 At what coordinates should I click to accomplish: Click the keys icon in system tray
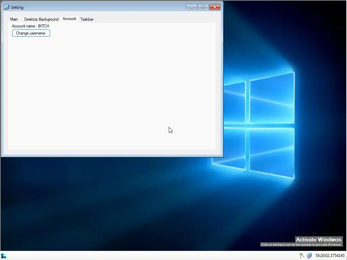point(302,256)
